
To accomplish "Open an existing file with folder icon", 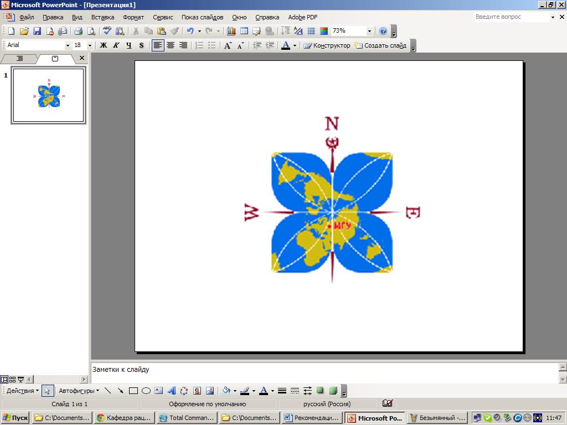I will [24, 31].
